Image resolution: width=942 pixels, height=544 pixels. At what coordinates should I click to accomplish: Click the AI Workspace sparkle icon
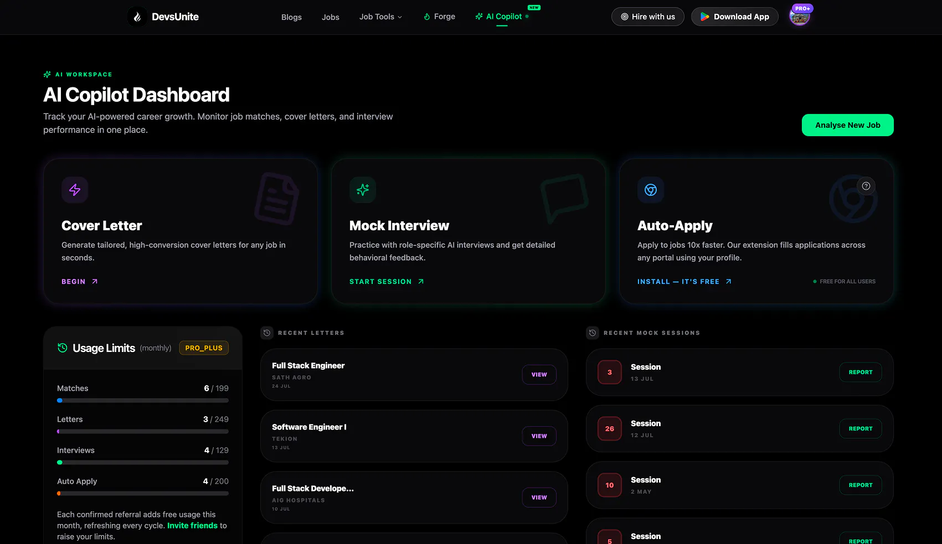coord(47,74)
